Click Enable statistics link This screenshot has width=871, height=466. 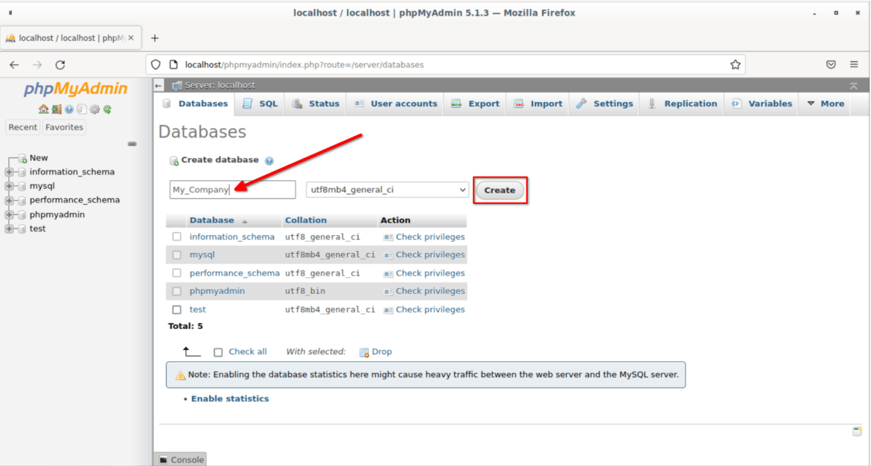[230, 399]
